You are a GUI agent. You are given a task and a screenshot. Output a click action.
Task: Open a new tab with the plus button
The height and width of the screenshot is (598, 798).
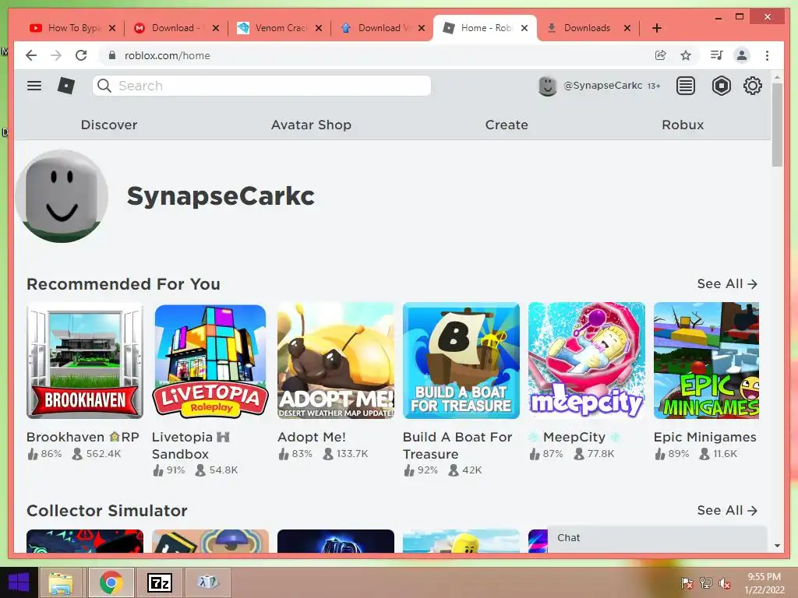click(657, 28)
